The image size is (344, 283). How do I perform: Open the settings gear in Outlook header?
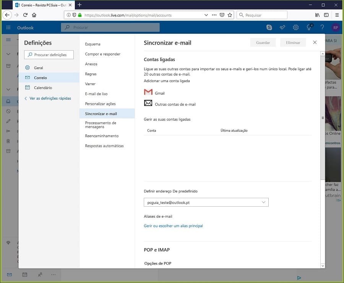296,27
